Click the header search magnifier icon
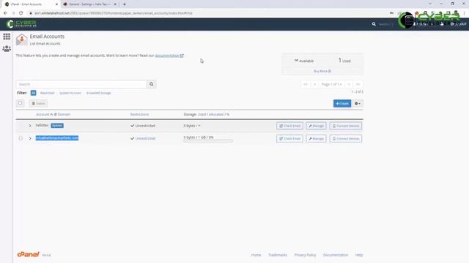Viewport: 469px width, 263px height. [374, 24]
